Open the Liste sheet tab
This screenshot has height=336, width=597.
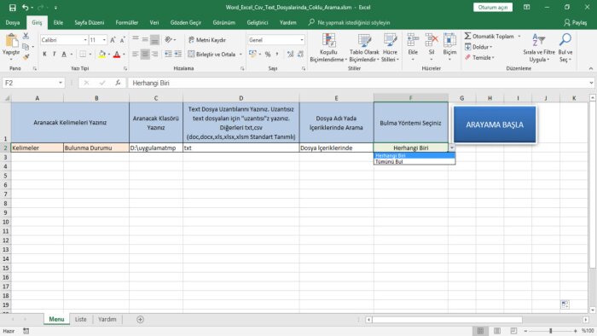pyautogui.click(x=80, y=319)
